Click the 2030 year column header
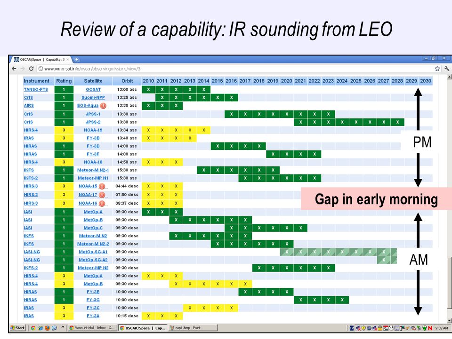 426,81
